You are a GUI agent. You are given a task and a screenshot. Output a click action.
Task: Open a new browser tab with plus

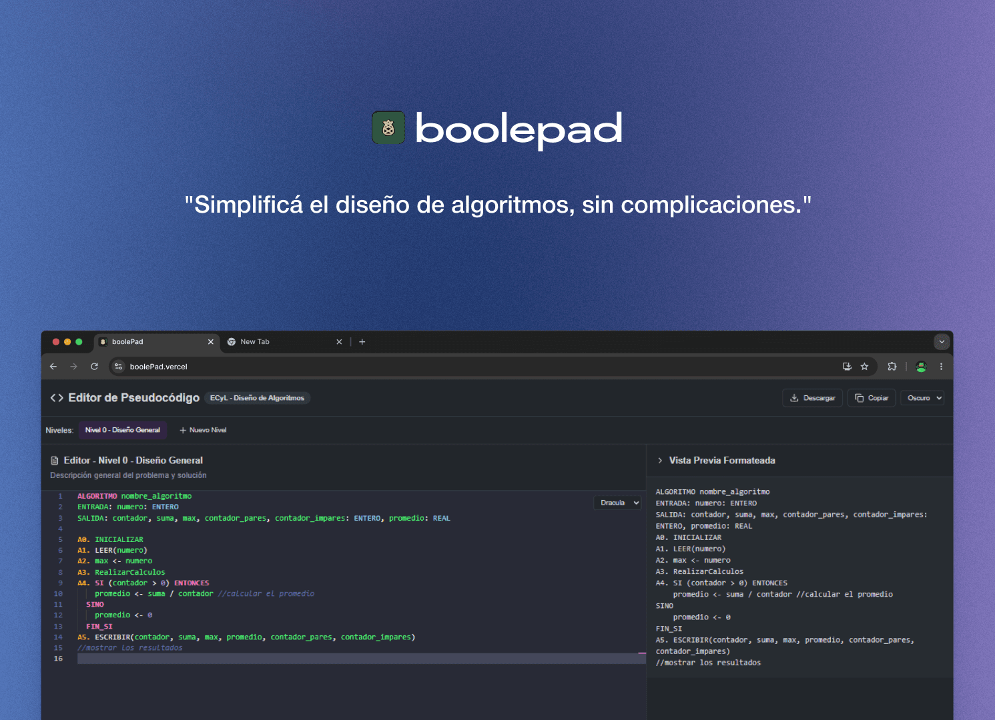[362, 342]
